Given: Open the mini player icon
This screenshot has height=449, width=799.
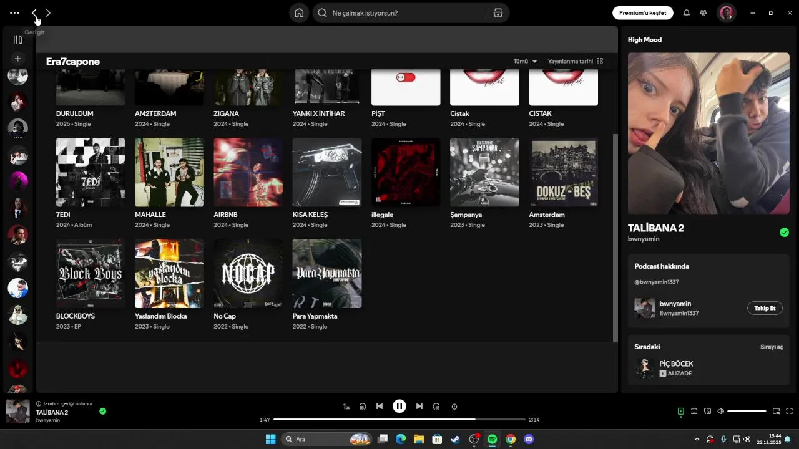Looking at the screenshot, I should [777, 412].
